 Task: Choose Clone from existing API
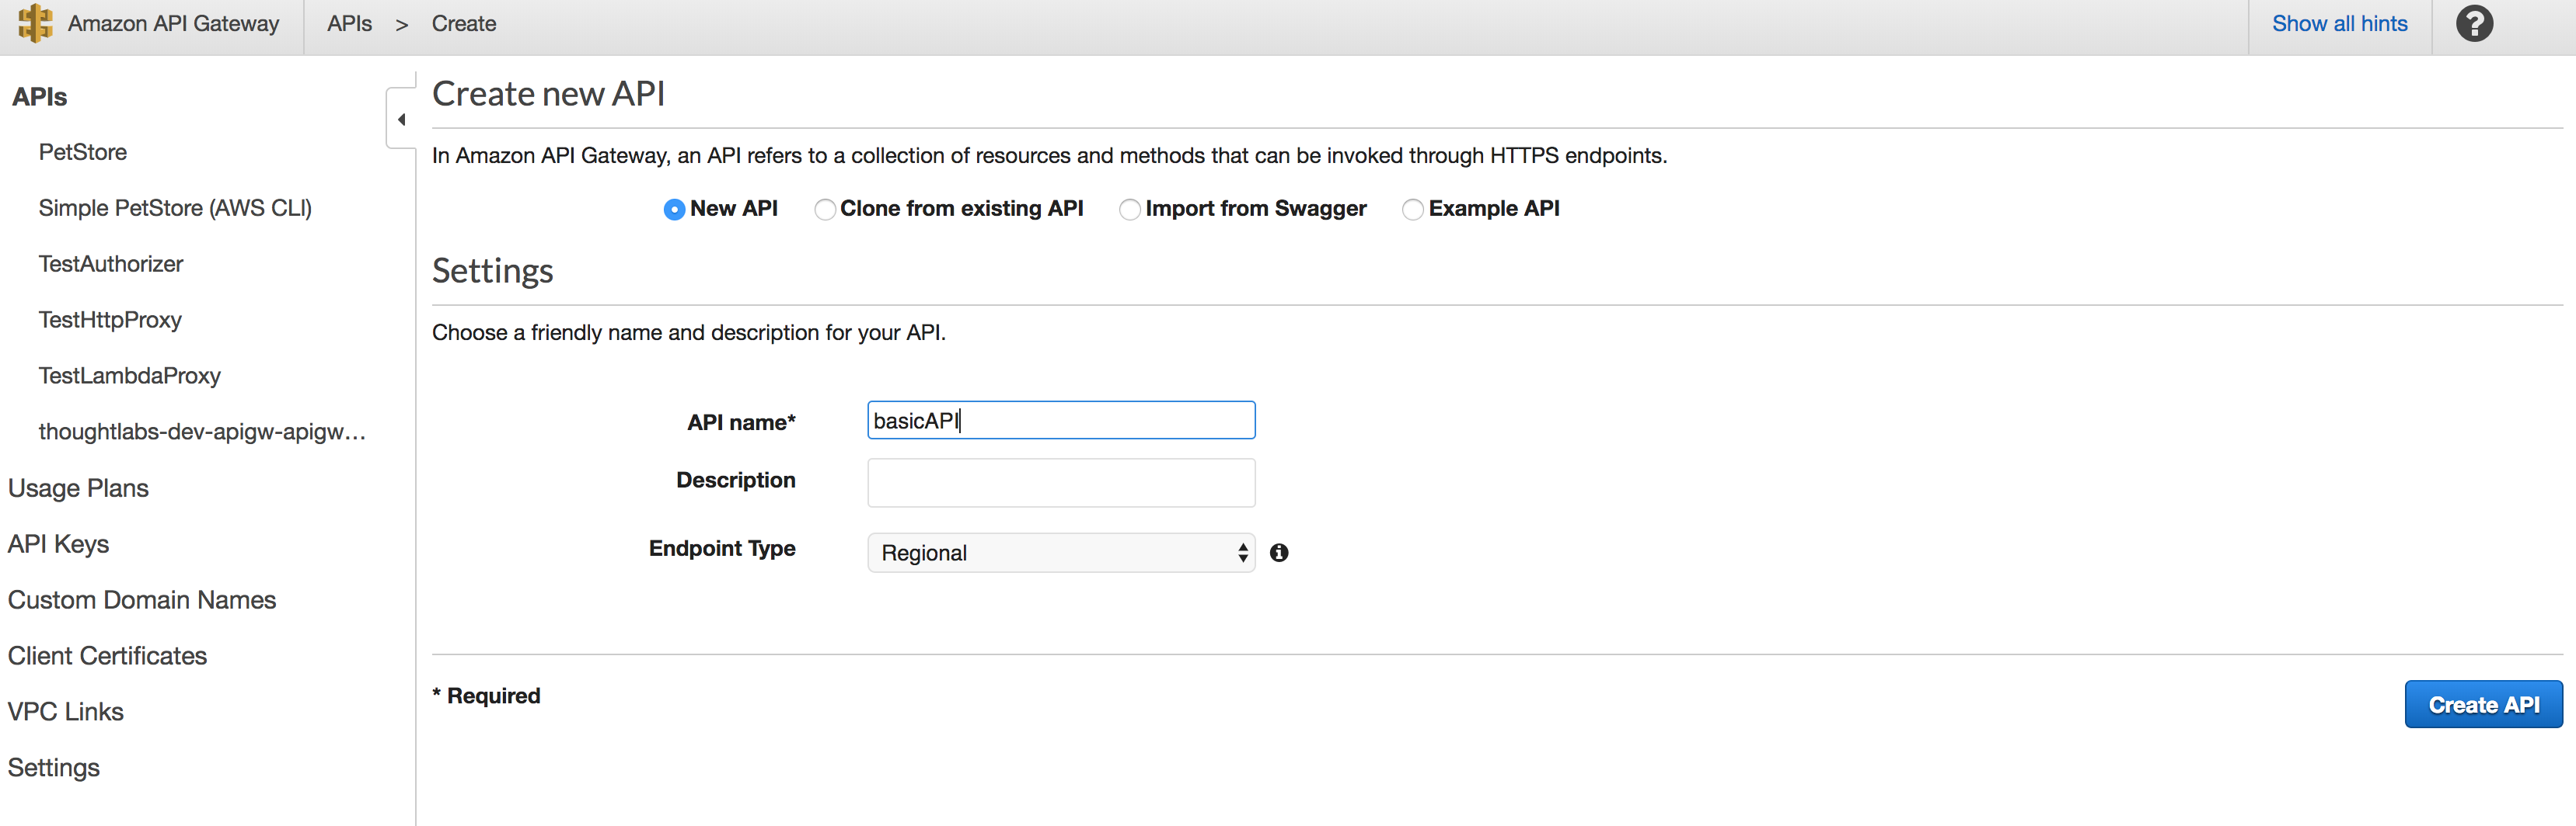(x=825, y=209)
